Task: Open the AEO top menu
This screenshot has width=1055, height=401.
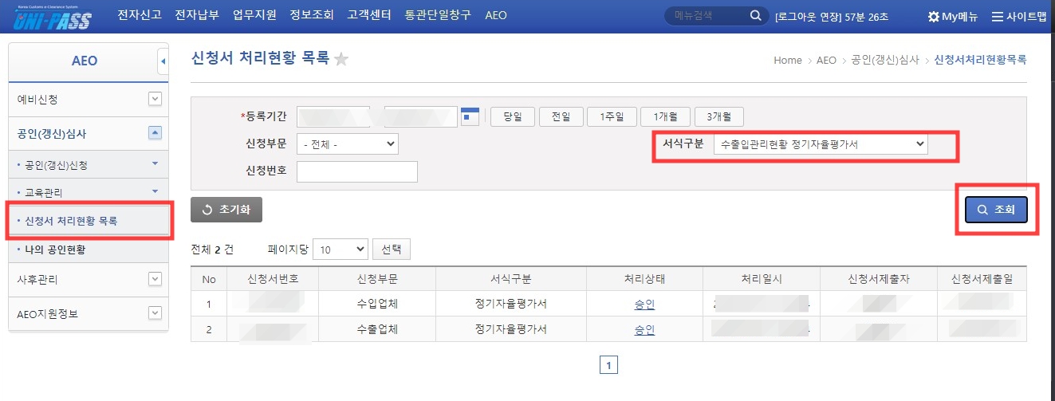Action: (x=496, y=15)
